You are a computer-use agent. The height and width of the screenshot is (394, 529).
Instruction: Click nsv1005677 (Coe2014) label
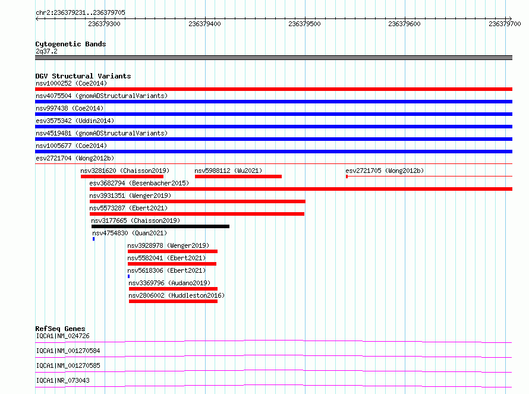point(71,146)
